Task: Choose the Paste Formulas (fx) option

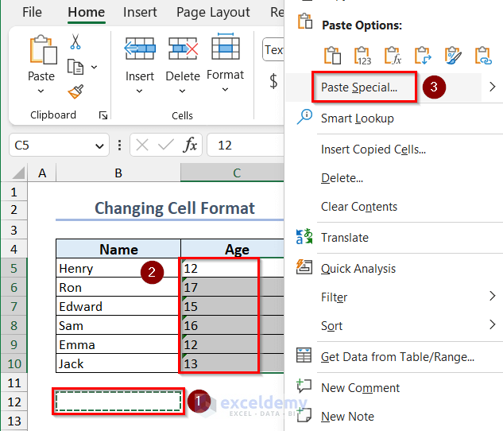Action: pos(391,56)
